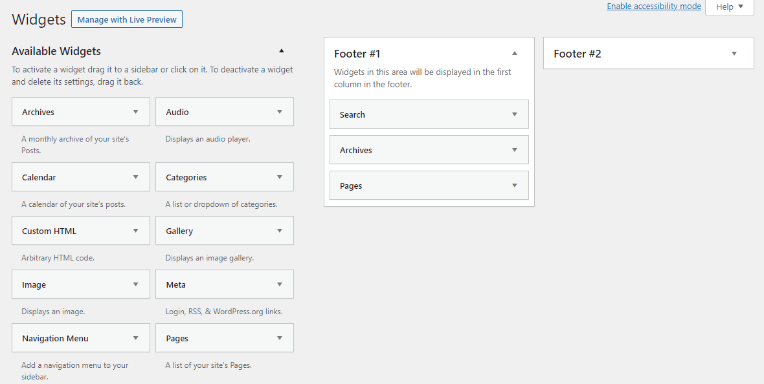Expand the Pages widget inside Footer #1
The height and width of the screenshot is (384, 764).
point(515,185)
